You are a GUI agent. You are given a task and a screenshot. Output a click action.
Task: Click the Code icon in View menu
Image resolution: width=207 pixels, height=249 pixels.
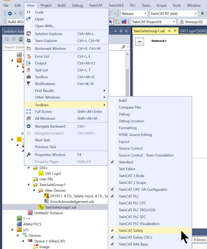tap(29, 12)
